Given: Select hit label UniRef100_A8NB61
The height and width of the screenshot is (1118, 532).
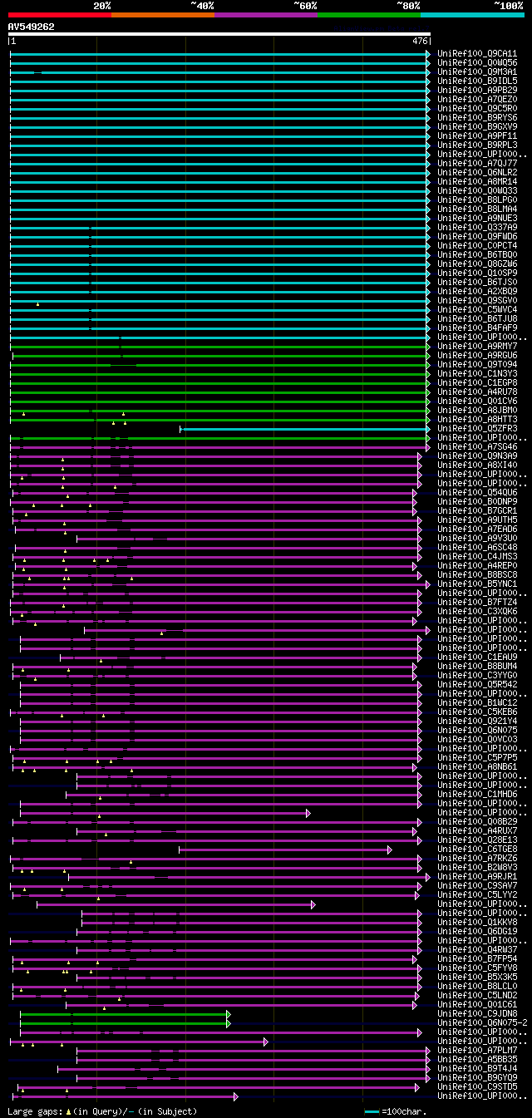Looking at the screenshot, I should click(x=477, y=767).
